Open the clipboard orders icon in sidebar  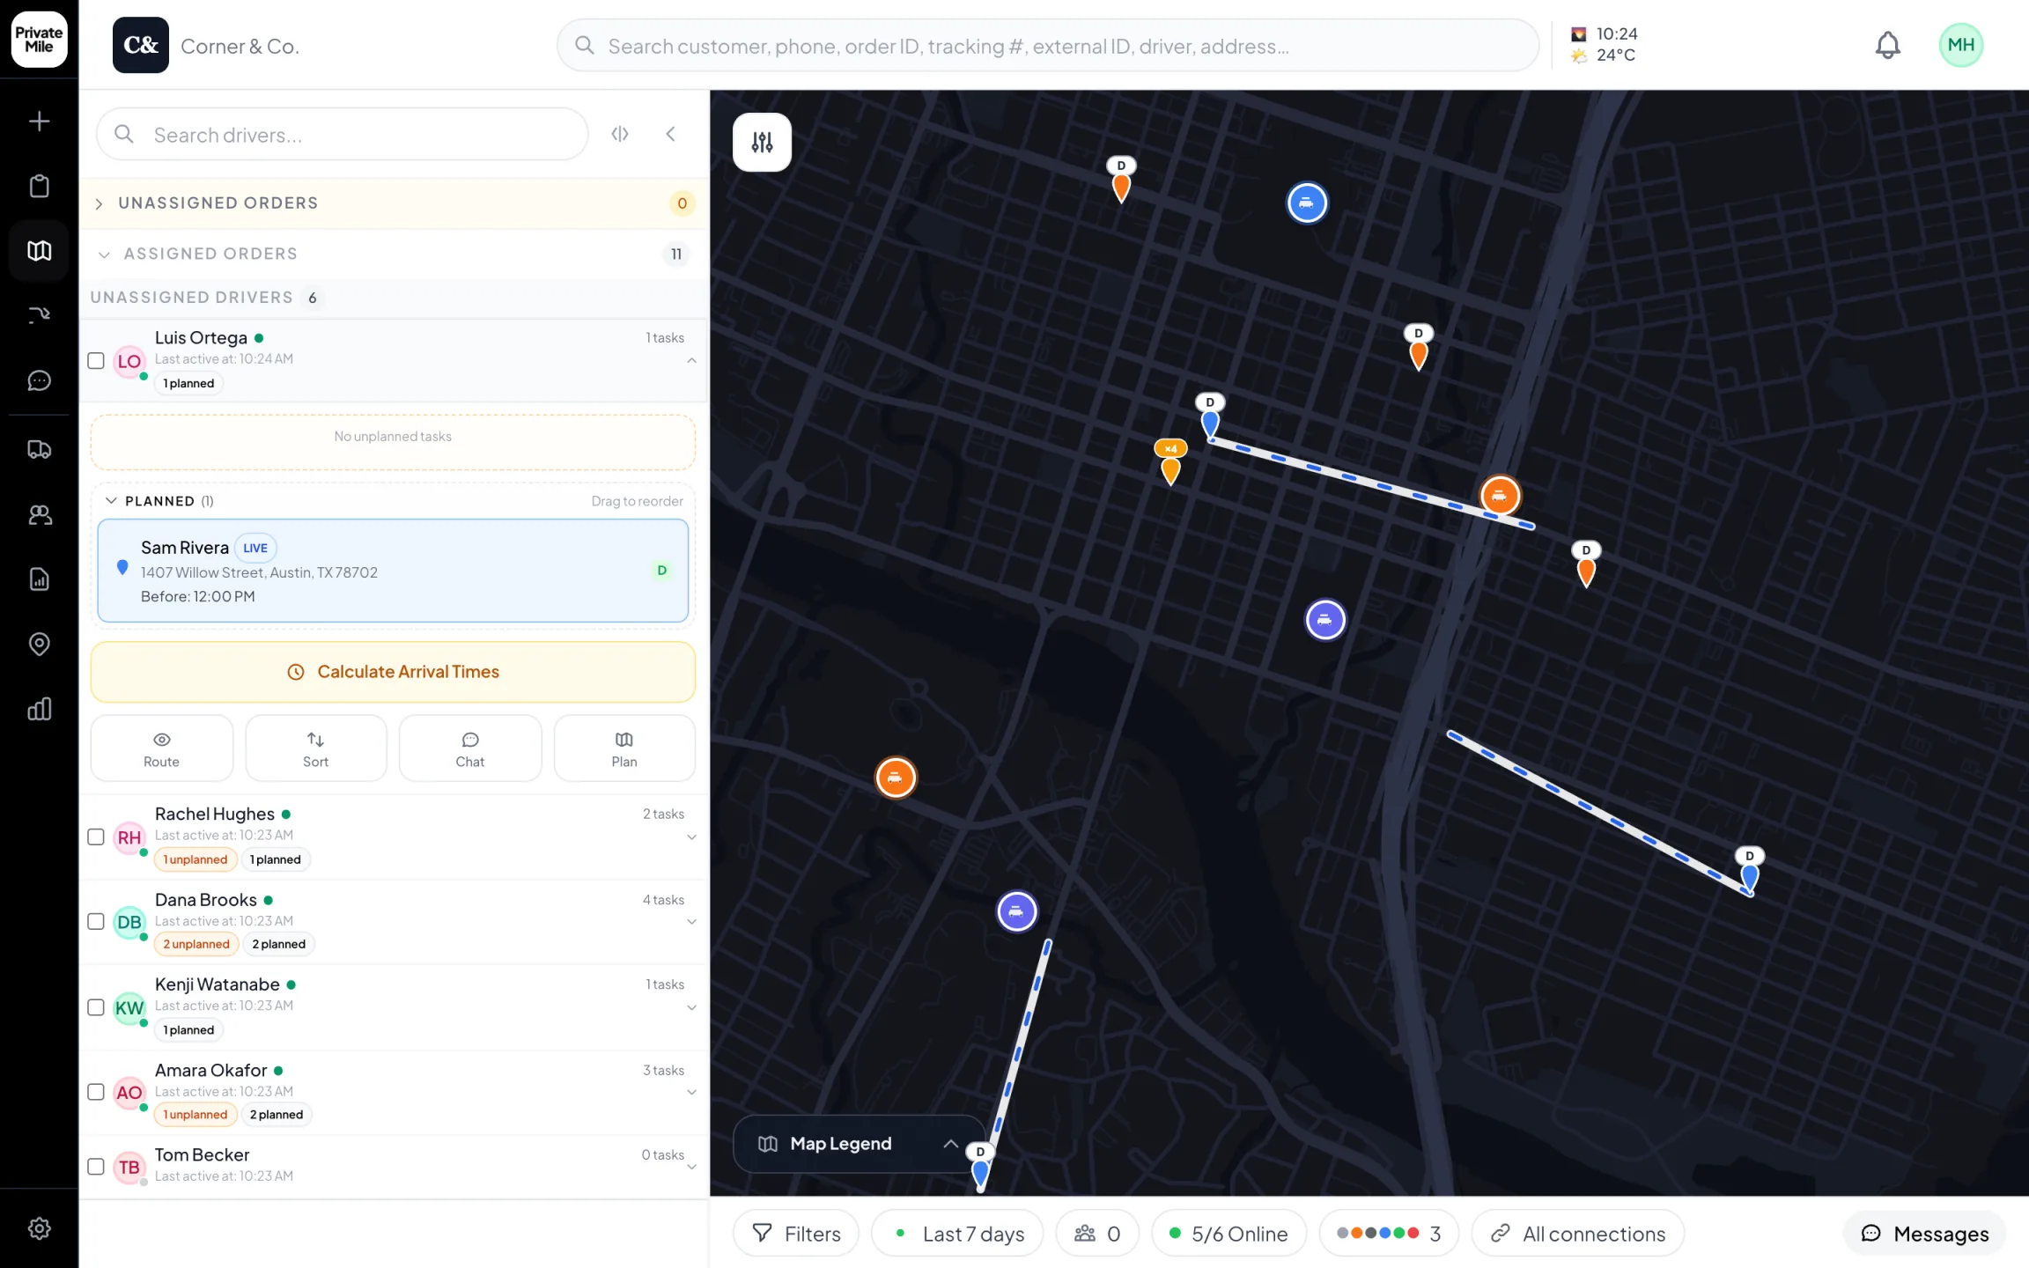pos(39,186)
